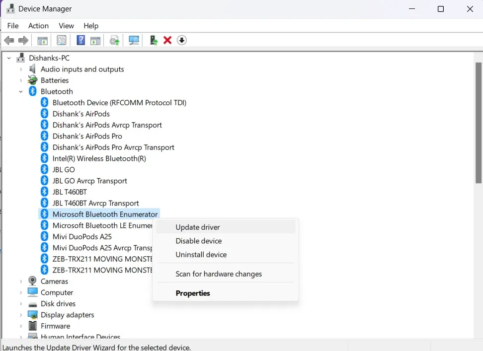Image resolution: width=483 pixels, height=351 pixels.
Task: Click Bluetooth icon beside Intel(R) Wireless Bluetooth(R)
Action: click(x=44, y=158)
